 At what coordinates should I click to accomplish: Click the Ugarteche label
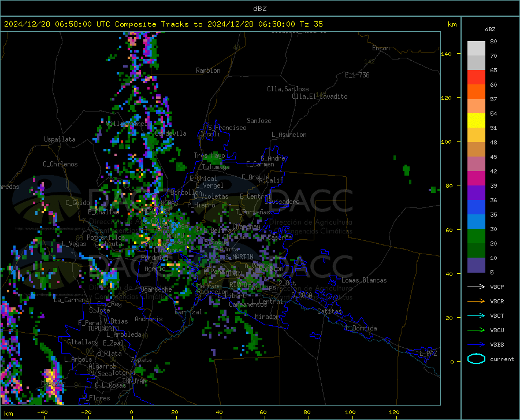(x=156, y=289)
